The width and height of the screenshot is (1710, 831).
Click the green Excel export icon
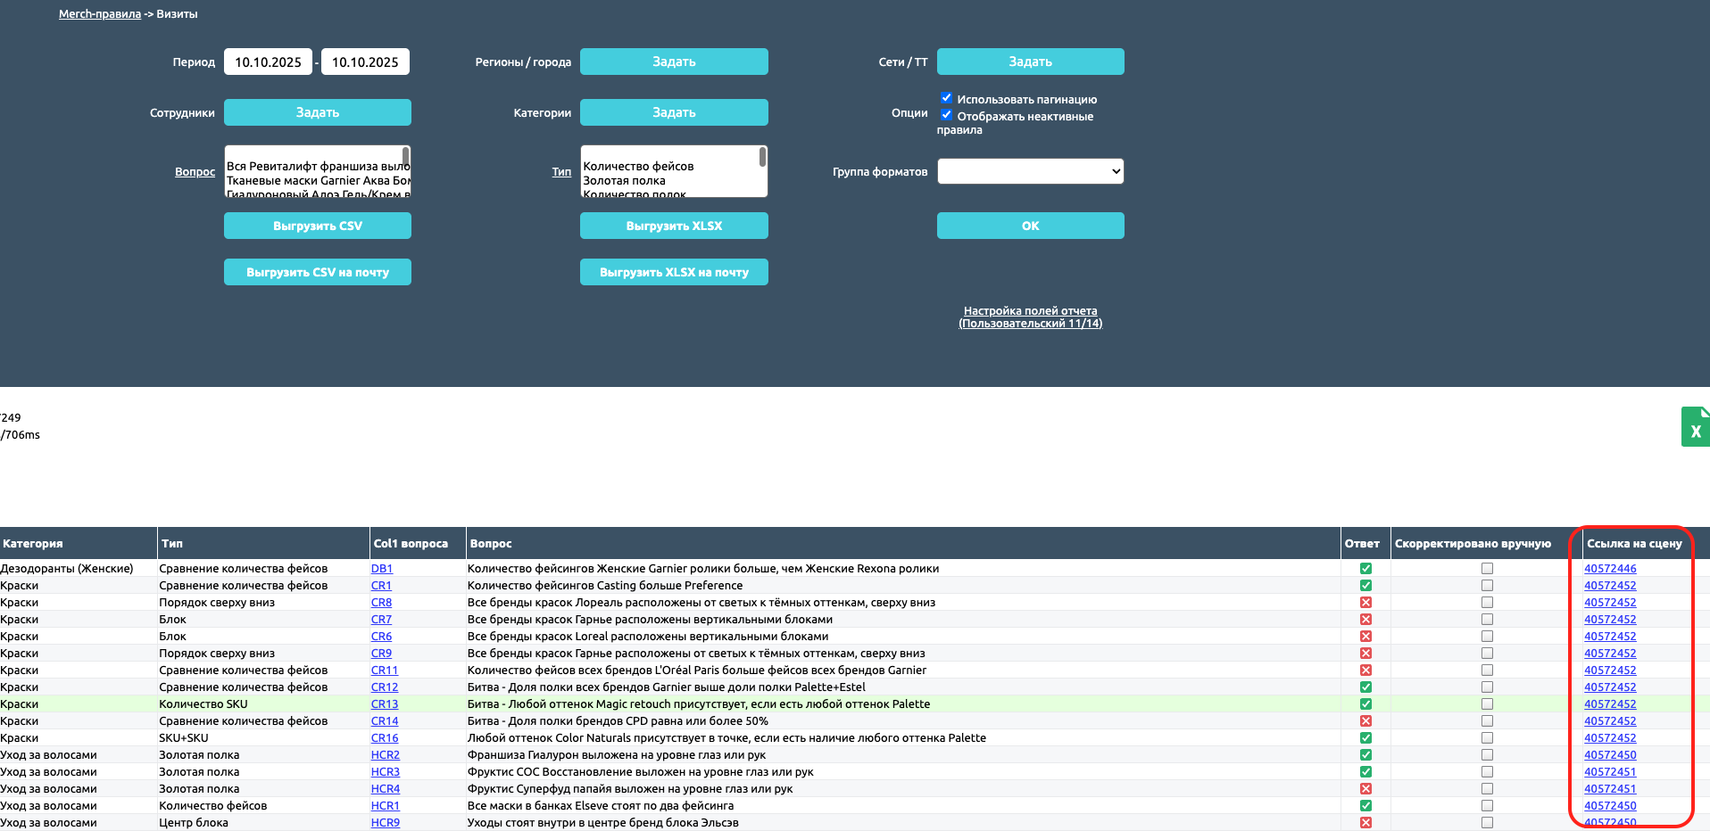pos(1695,427)
